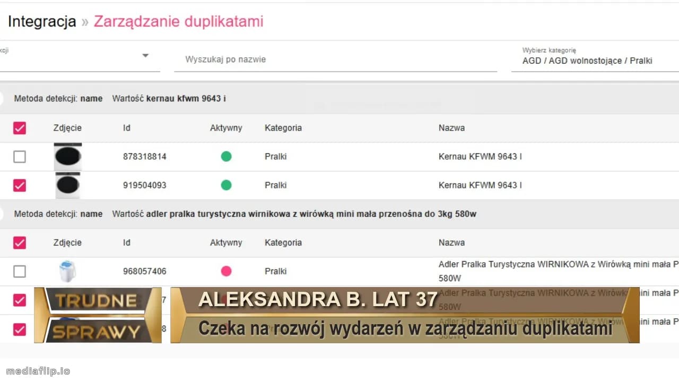Click the green active dot for 878318814
679x382 pixels.
click(x=226, y=157)
